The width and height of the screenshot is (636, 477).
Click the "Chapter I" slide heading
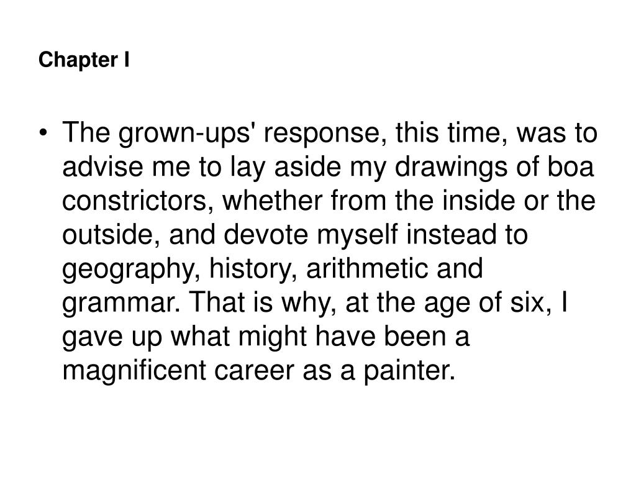click(84, 60)
